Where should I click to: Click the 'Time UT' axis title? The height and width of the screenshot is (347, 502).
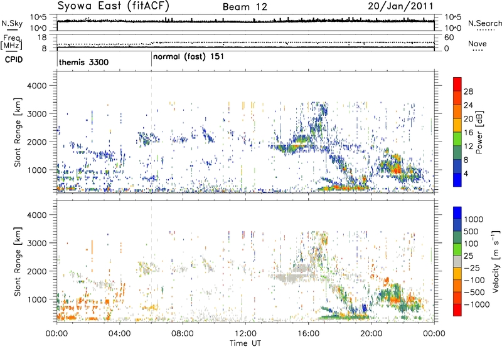point(245,343)
